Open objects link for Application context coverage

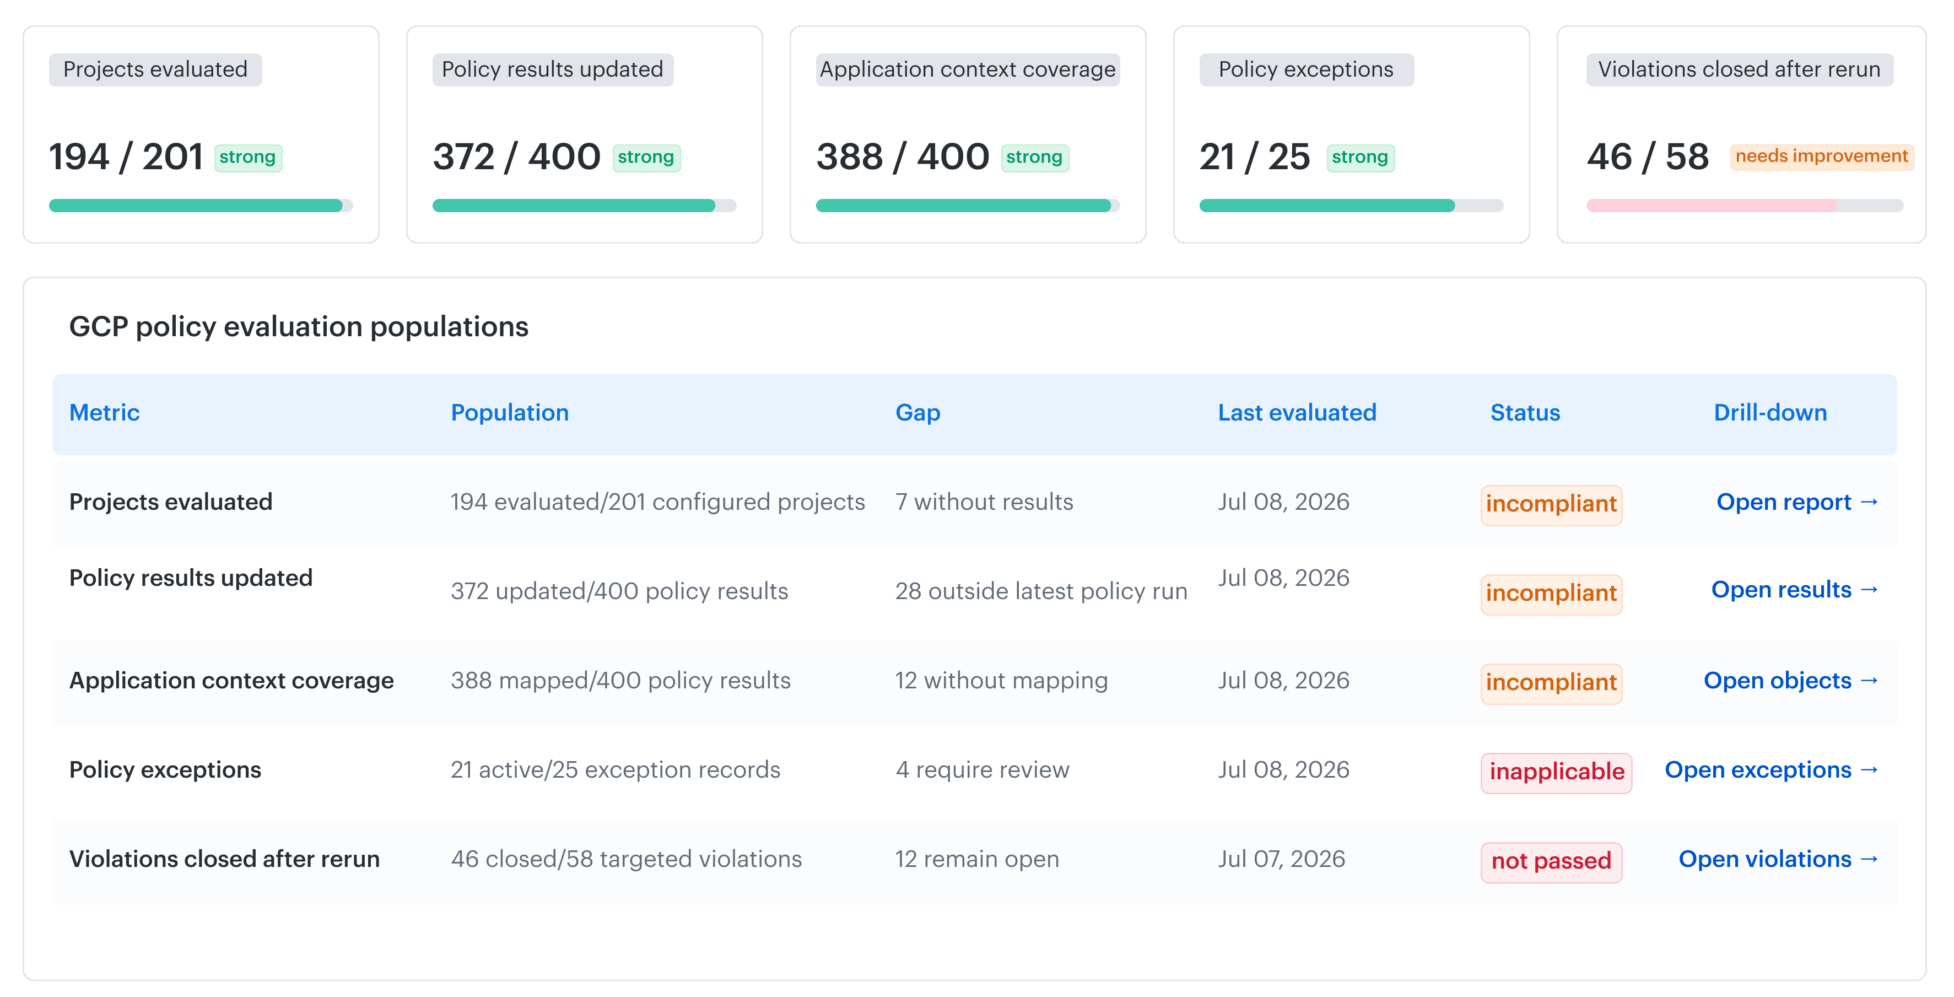pos(1791,681)
